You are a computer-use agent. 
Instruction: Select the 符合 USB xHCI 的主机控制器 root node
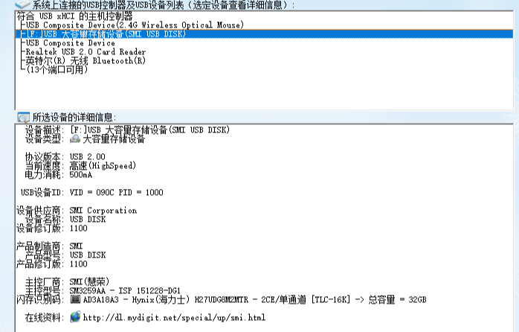(76, 16)
